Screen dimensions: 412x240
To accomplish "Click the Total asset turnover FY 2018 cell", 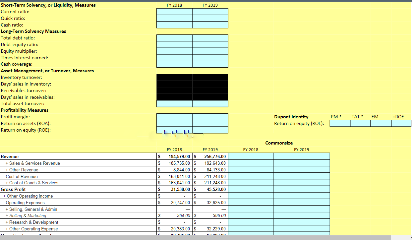I will click(174, 103).
